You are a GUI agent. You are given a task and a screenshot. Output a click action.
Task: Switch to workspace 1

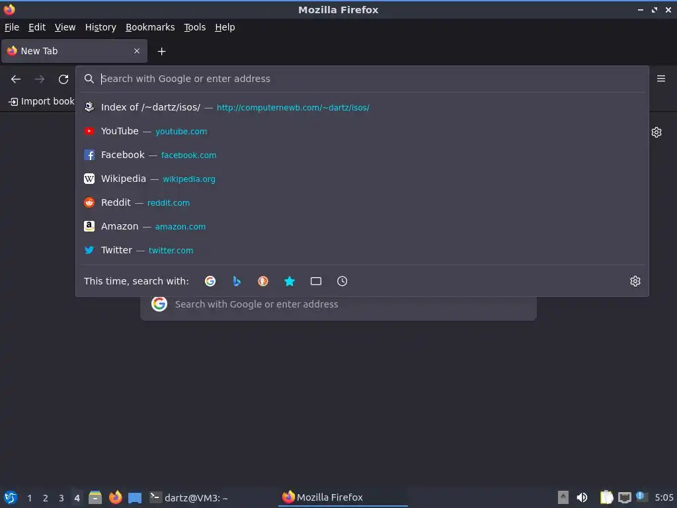tap(29, 498)
